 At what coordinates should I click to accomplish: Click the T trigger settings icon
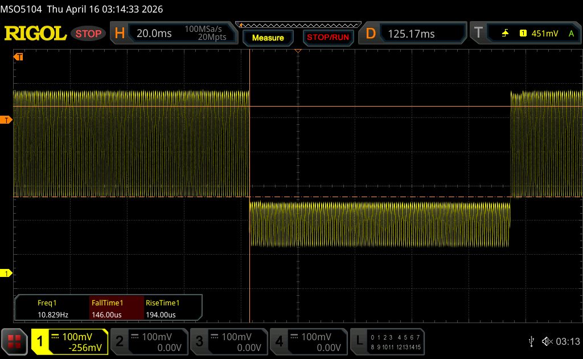coord(478,34)
